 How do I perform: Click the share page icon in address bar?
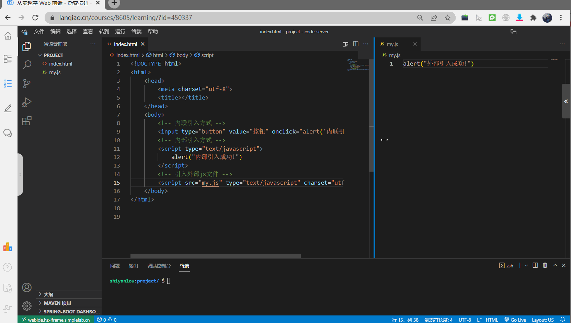(x=434, y=18)
